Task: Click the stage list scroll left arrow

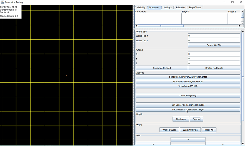Action: (x=136, y=26)
